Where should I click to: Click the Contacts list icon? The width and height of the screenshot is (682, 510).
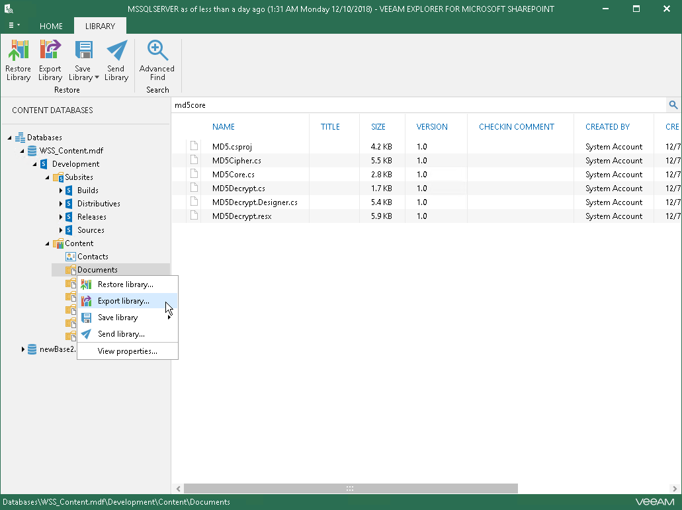click(71, 257)
